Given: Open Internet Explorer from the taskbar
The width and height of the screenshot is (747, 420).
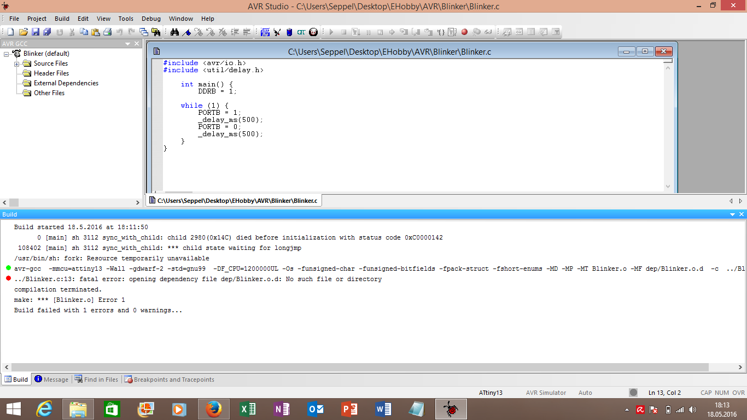Looking at the screenshot, I should pyautogui.click(x=44, y=409).
